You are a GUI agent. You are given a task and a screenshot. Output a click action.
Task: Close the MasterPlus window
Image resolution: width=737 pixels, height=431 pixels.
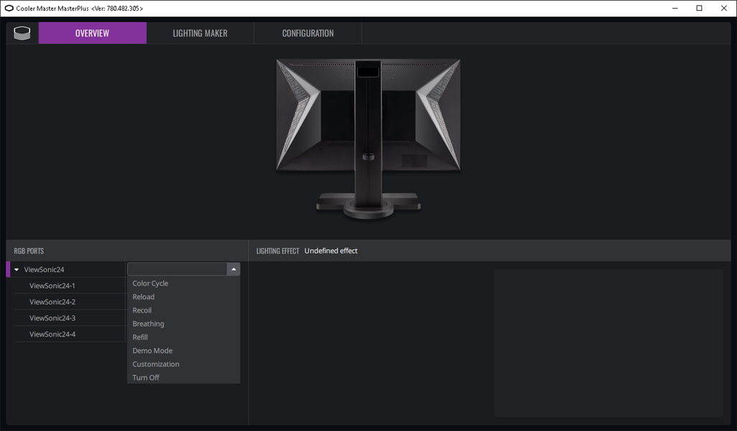(x=724, y=8)
